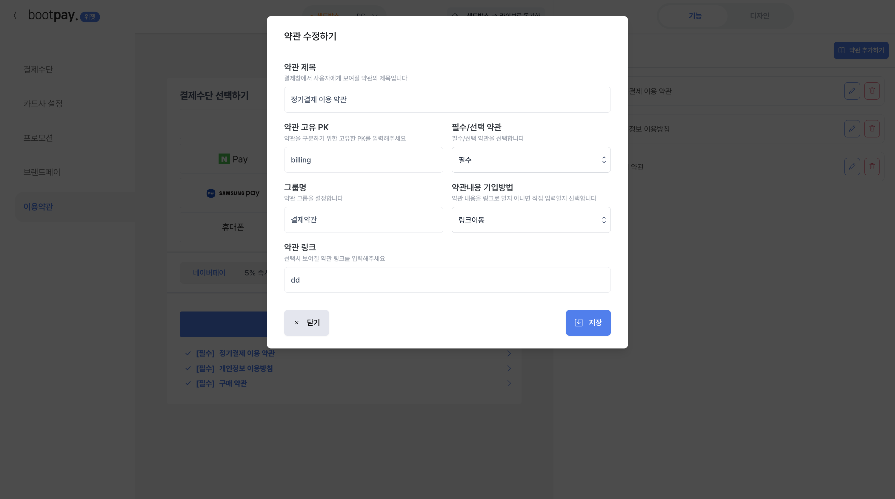Click the trash delete icon next to 정보 이용방침
The image size is (895, 499).
872,129
